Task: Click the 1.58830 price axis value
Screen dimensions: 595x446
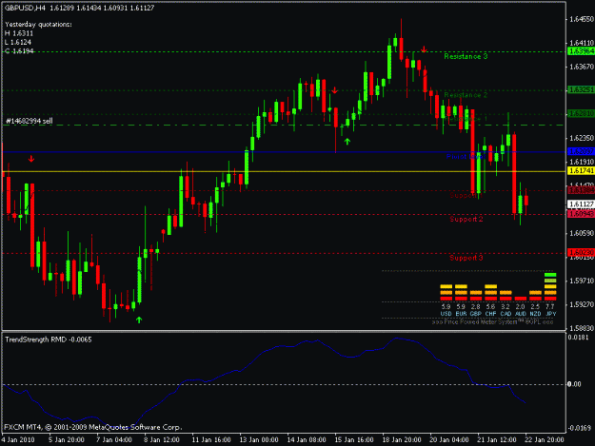Action: pos(582,328)
